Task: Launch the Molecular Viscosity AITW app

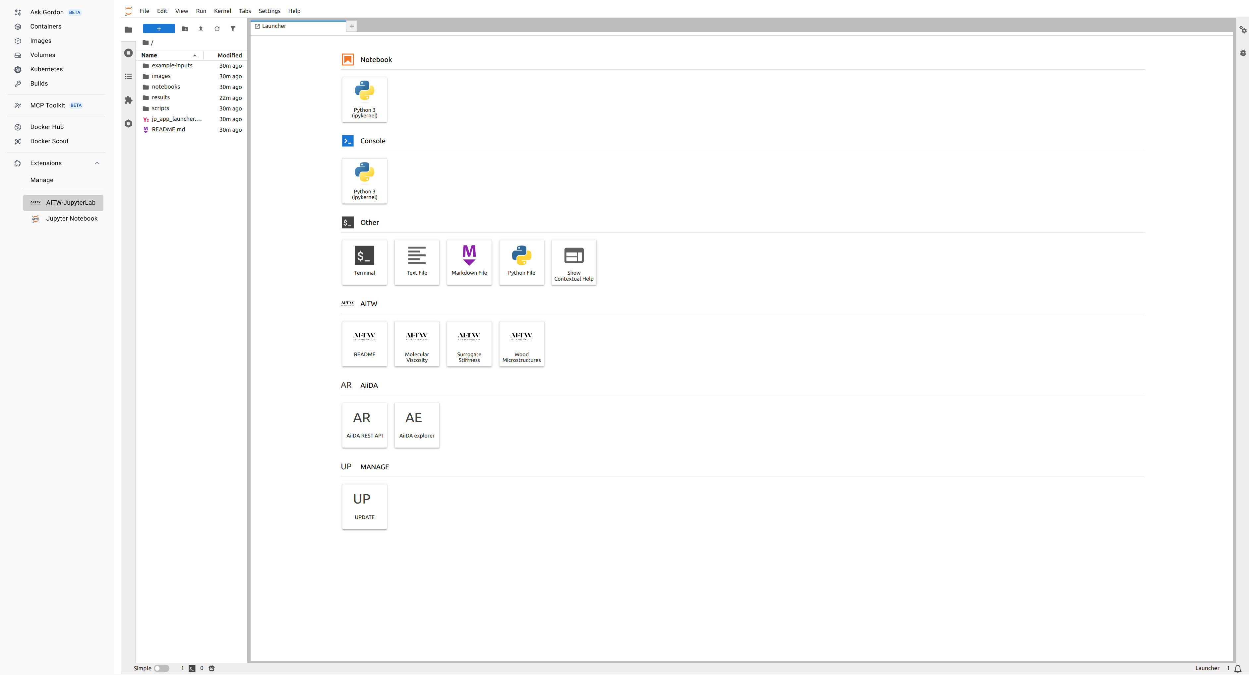Action: pyautogui.click(x=416, y=344)
